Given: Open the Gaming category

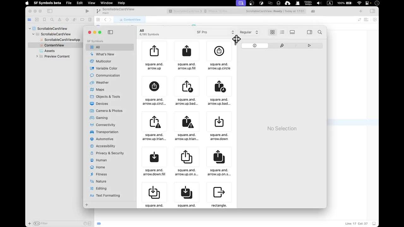Looking at the screenshot, I should (x=110, y=118).
